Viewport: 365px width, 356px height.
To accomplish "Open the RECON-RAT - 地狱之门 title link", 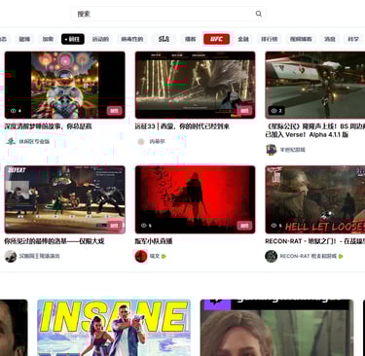I will (x=315, y=241).
